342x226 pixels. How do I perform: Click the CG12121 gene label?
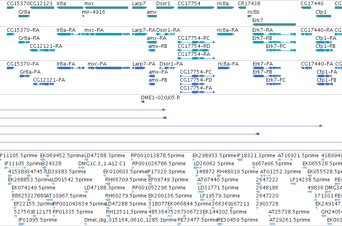tap(41, 4)
